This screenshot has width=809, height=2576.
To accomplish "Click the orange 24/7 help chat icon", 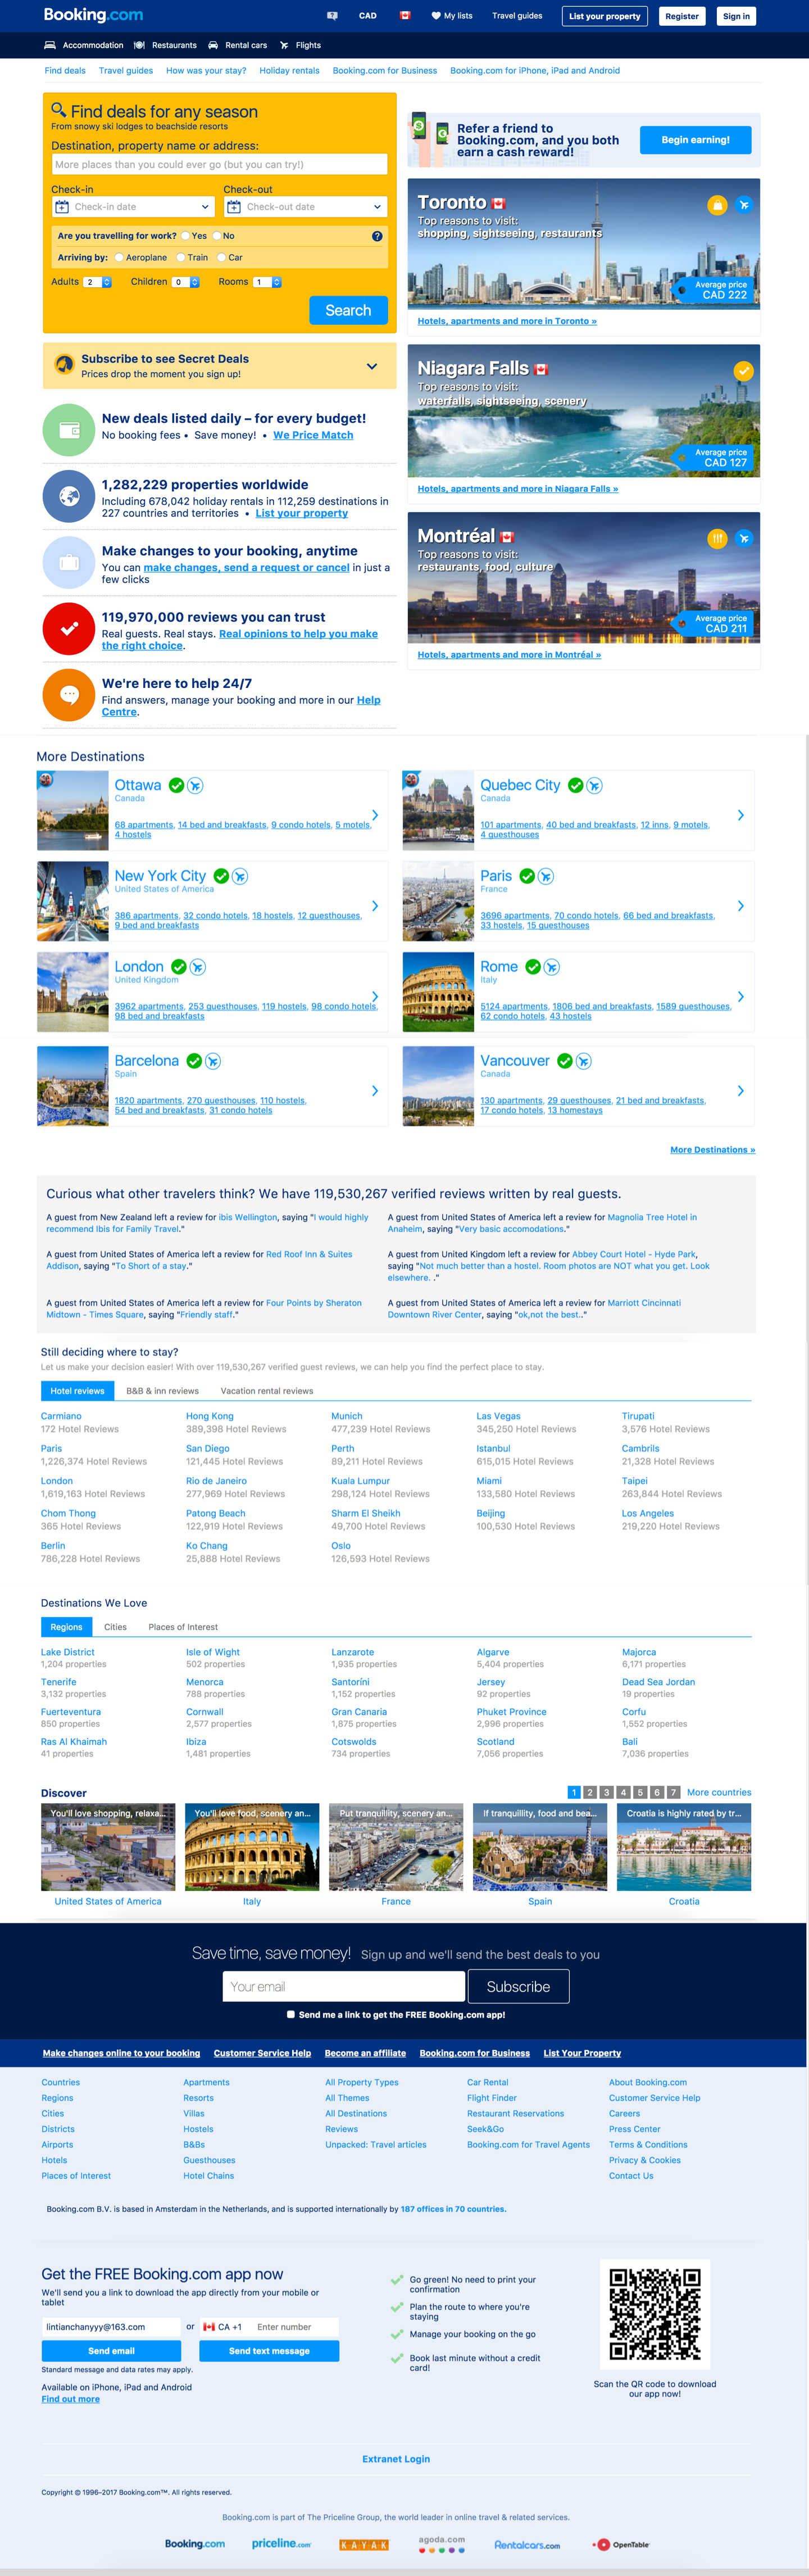I will (69, 695).
